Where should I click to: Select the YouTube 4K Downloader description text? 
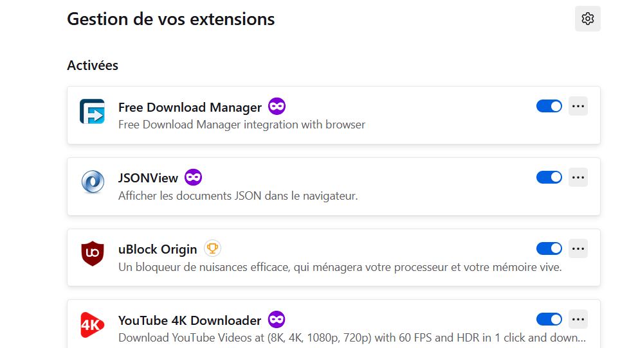tap(352, 338)
